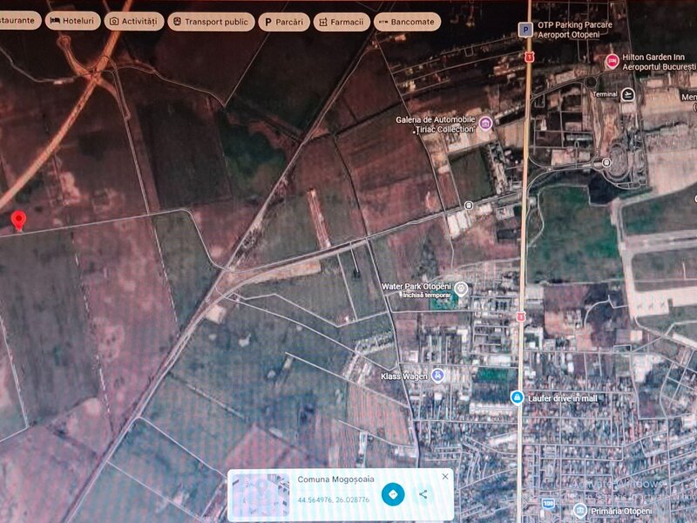Find pharmacies with the Farmacii chip

tap(342, 22)
